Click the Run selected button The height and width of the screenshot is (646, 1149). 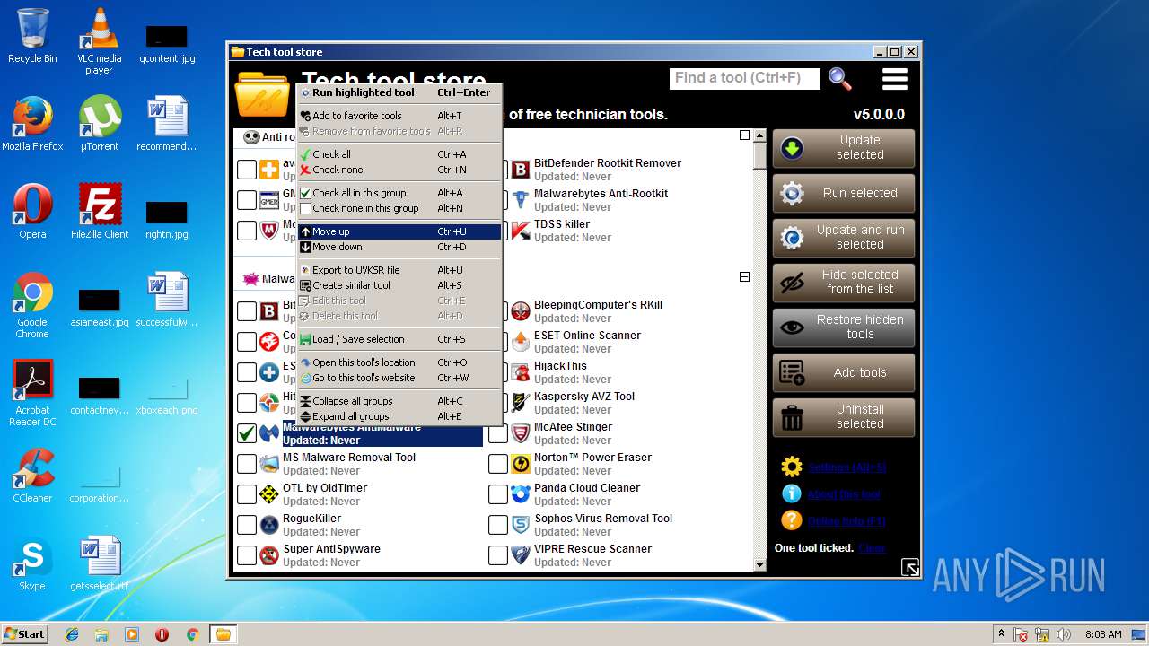point(843,193)
